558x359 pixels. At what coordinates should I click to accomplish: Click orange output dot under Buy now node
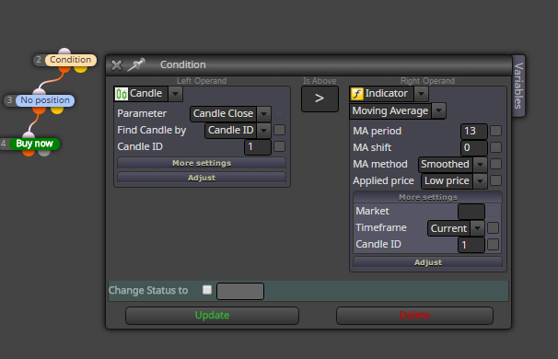(29, 153)
